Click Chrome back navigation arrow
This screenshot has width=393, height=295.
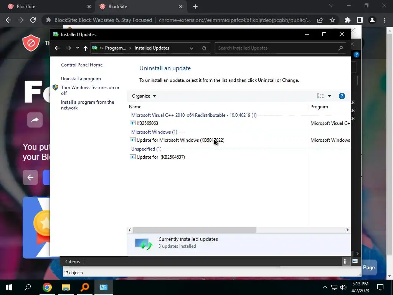[x=8, y=20]
